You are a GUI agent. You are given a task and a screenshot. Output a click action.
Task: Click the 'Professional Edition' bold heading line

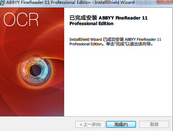point(91,24)
